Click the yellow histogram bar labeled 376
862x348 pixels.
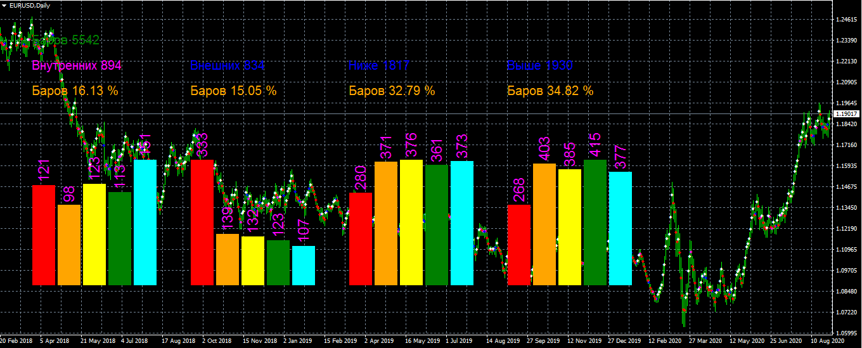pyautogui.click(x=411, y=222)
